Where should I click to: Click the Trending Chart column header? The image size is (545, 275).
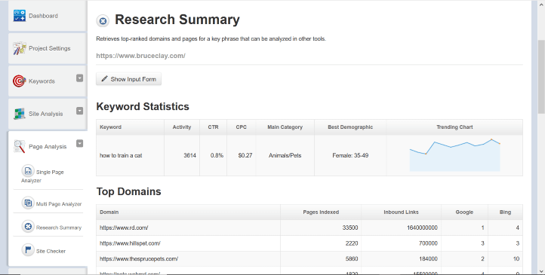coord(454,127)
